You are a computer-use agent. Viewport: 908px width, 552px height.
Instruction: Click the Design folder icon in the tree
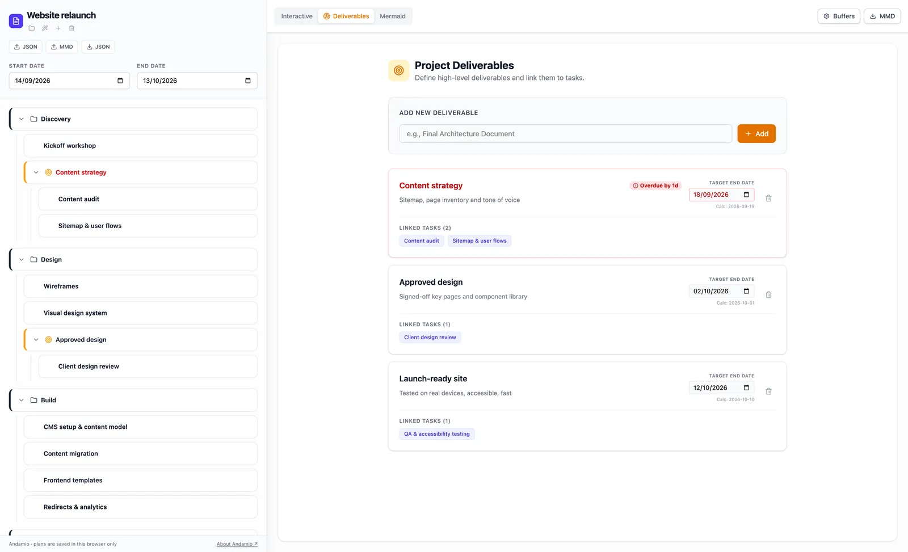click(x=34, y=259)
